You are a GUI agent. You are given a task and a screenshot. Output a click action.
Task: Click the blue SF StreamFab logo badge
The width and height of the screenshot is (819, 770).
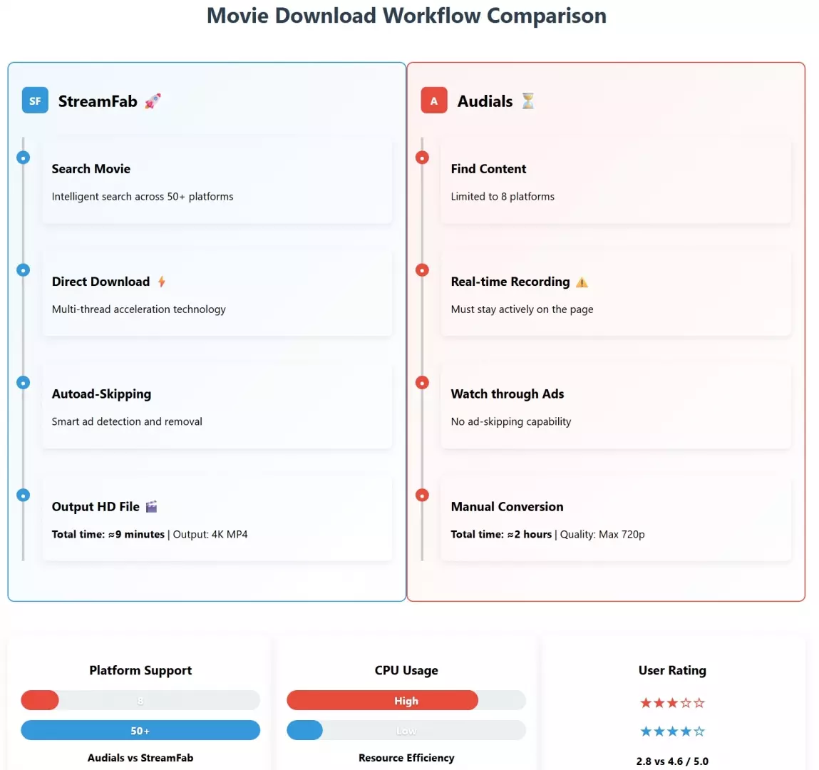click(x=35, y=101)
